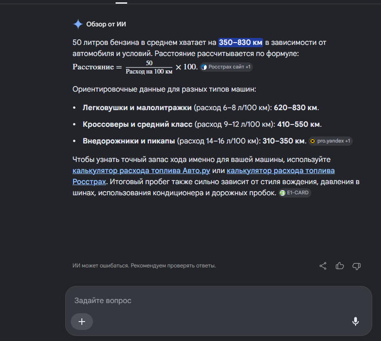Open the plus attachment button
381x341 pixels.
click(x=82, y=322)
